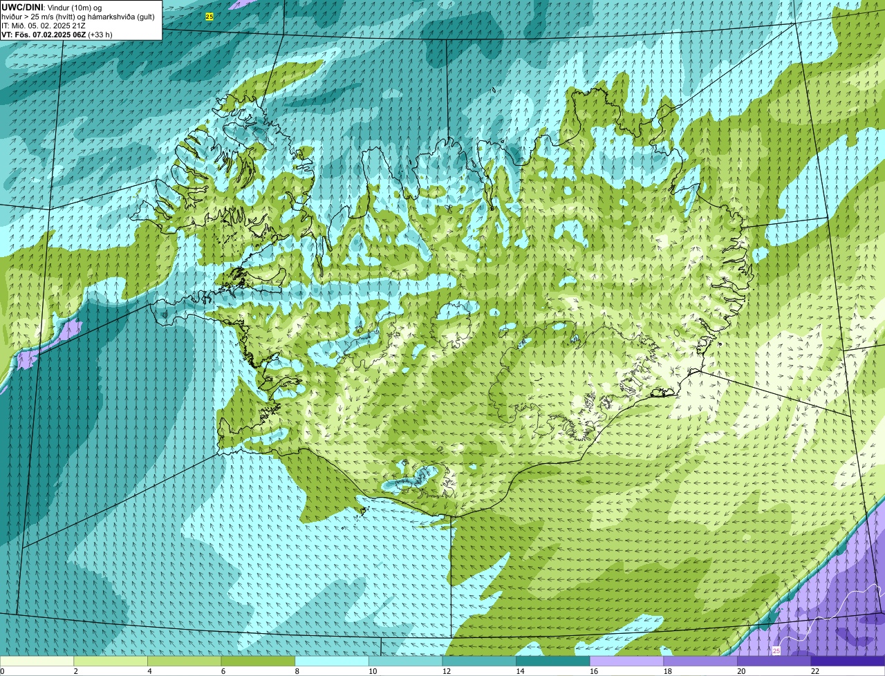Image resolution: width=885 pixels, height=676 pixels.
Task: Click the "18" tick label on the scale
Action: [668, 671]
